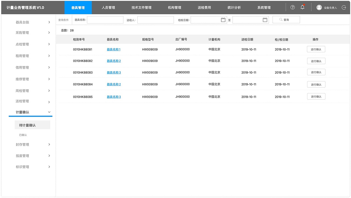
Task: Click the 检校日期 start date field
Action: click(x=209, y=20)
